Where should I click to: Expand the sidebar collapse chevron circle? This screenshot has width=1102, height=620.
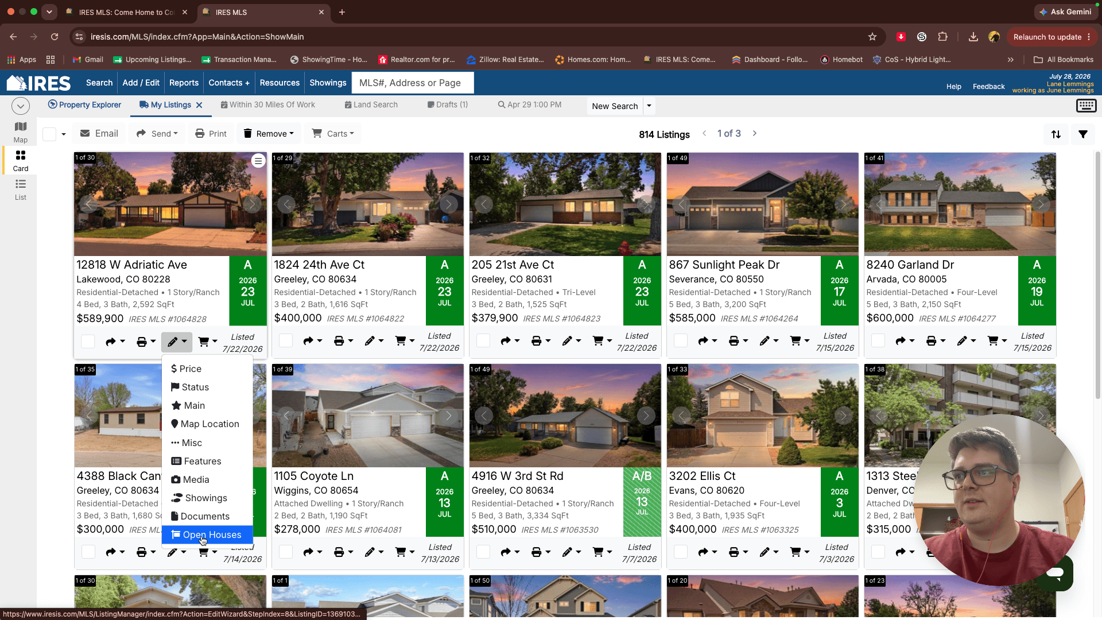[21, 106]
